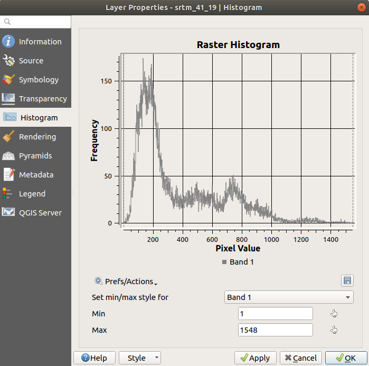The width and height of the screenshot is (369, 366).
Task: Confirm with the OK button
Action: (x=346, y=358)
